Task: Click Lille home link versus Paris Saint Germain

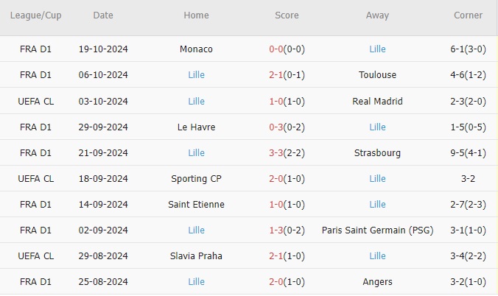Action: point(196,230)
